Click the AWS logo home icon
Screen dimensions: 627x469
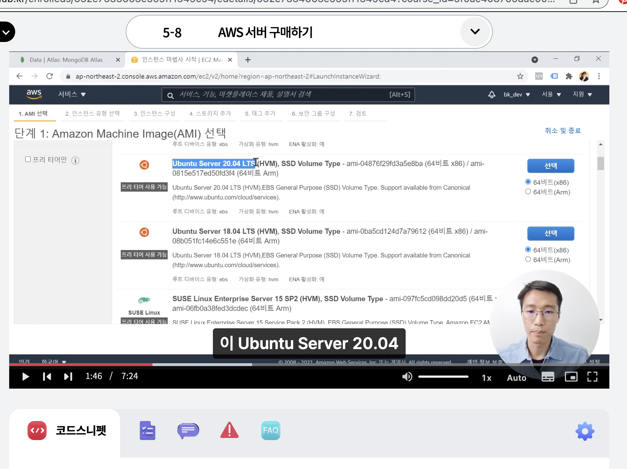coord(34,94)
